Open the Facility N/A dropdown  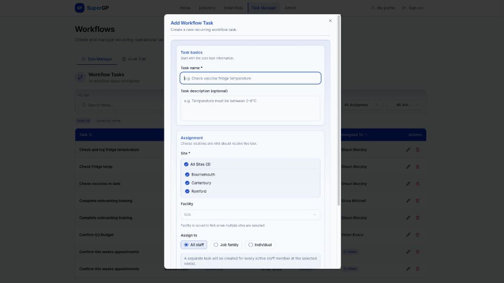[251, 214]
